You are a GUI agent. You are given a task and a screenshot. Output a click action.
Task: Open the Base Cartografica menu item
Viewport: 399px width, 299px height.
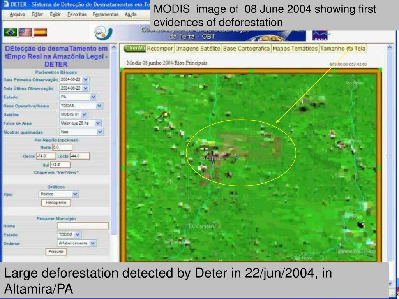pos(246,49)
